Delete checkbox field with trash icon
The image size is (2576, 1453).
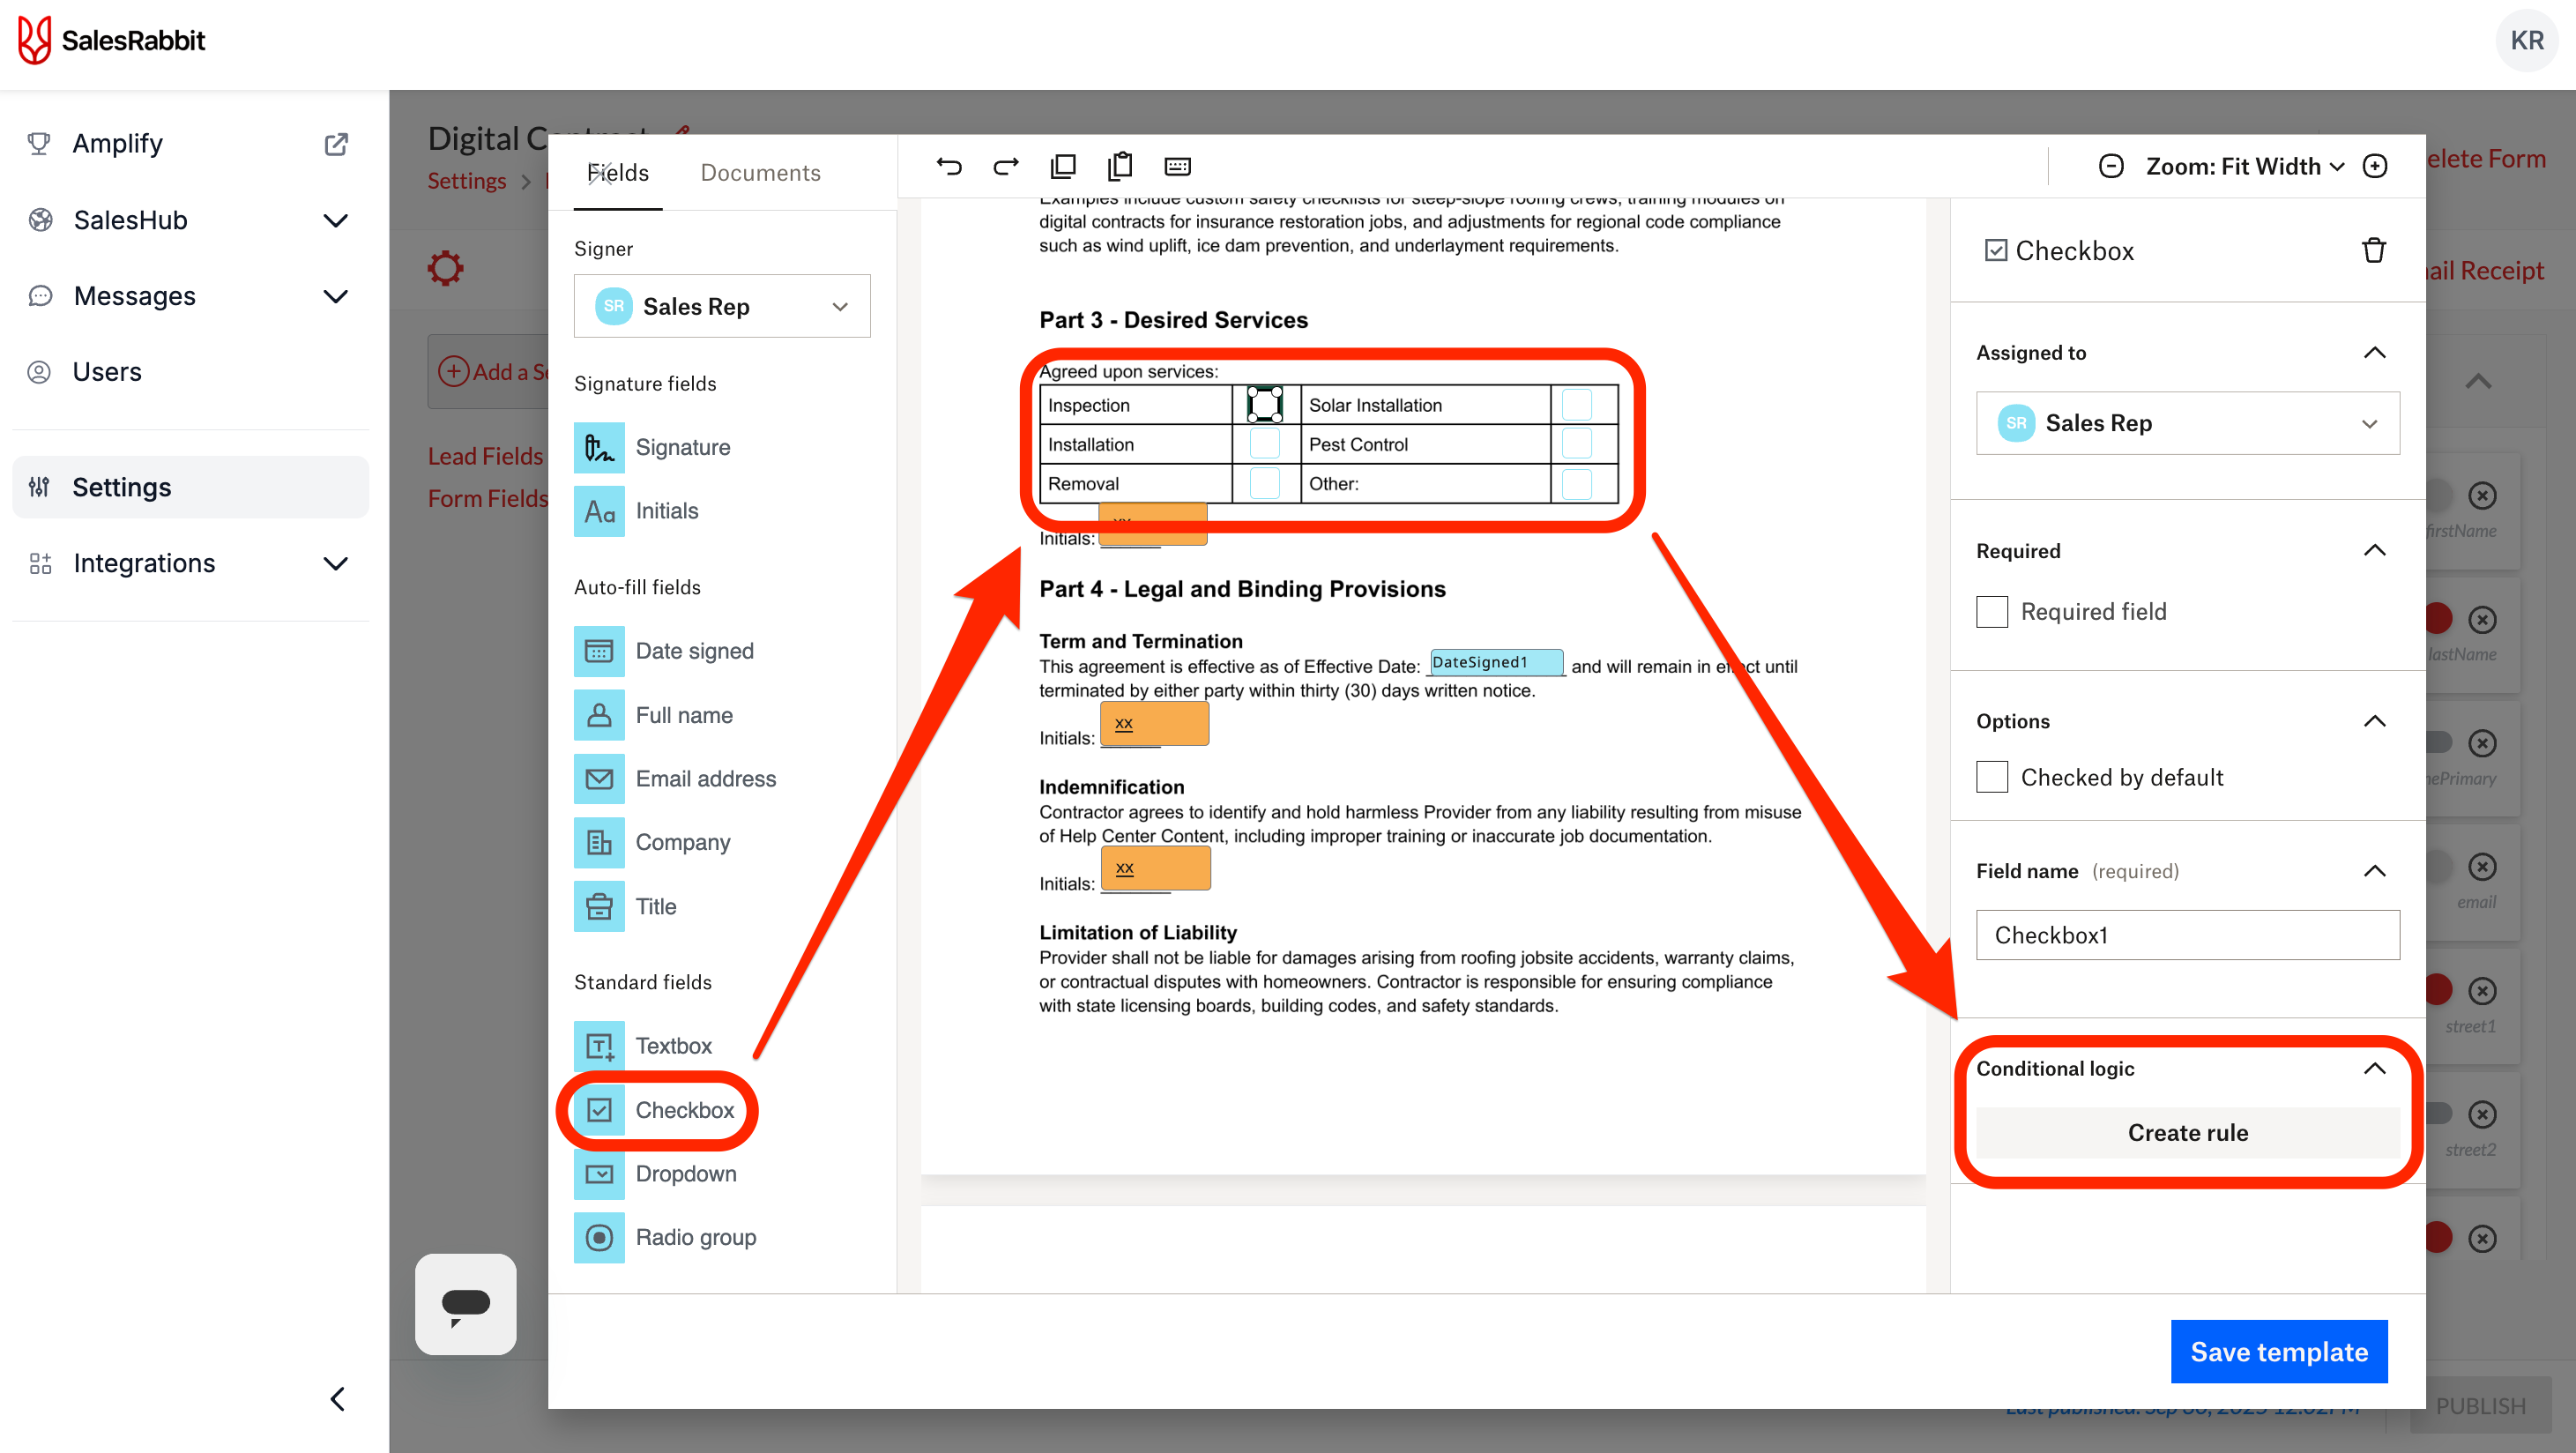(x=2373, y=250)
